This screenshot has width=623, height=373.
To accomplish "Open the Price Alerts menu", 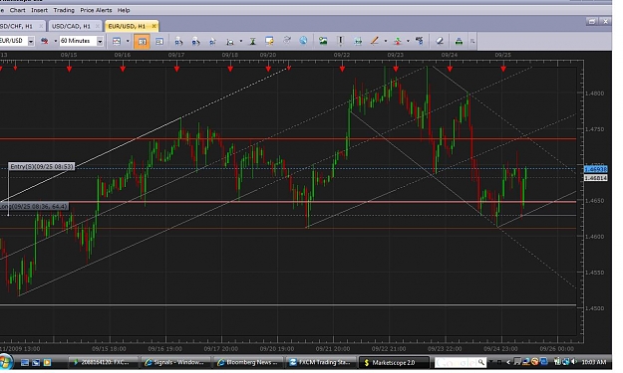I will tap(96, 10).
